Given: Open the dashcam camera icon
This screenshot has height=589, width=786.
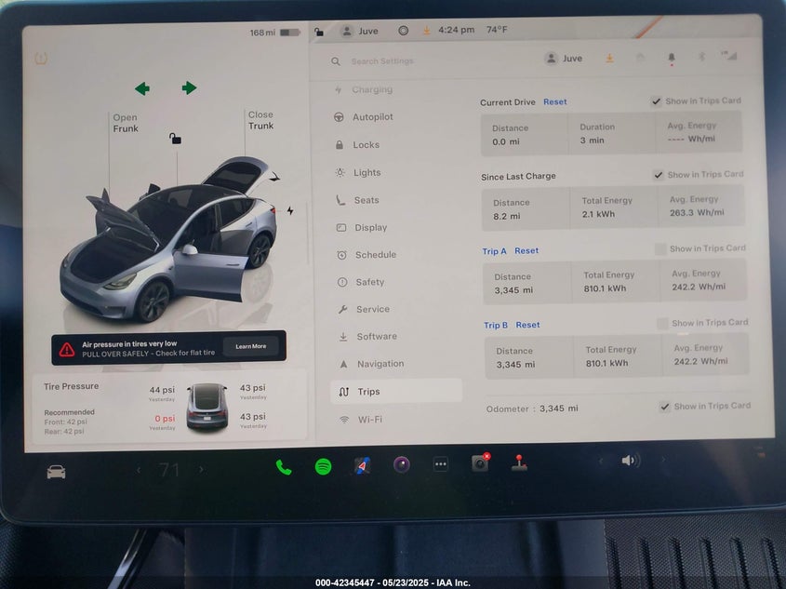Looking at the screenshot, I should tap(479, 463).
